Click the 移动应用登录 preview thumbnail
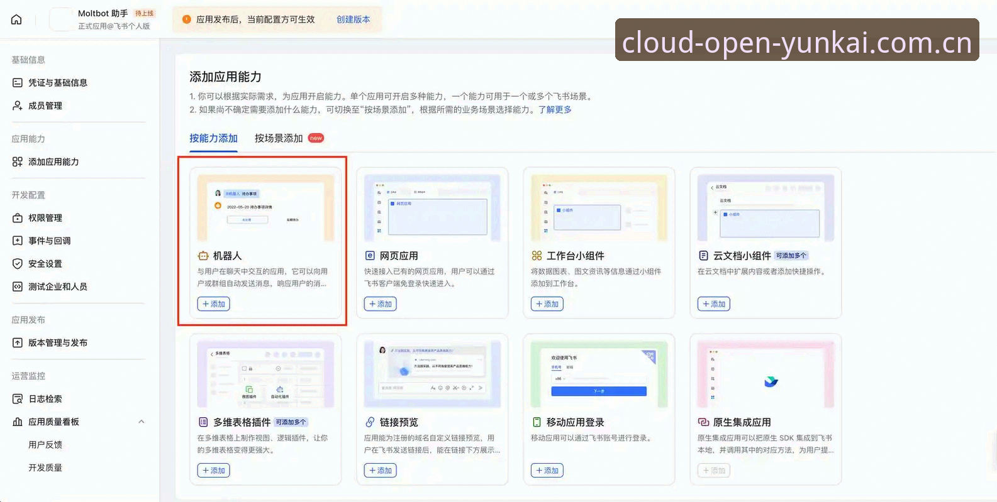The image size is (997, 502). pyautogui.click(x=599, y=374)
